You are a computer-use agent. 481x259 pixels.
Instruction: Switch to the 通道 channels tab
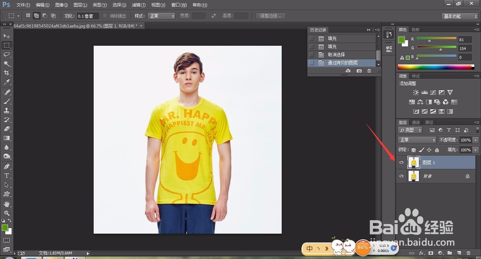[416, 123]
